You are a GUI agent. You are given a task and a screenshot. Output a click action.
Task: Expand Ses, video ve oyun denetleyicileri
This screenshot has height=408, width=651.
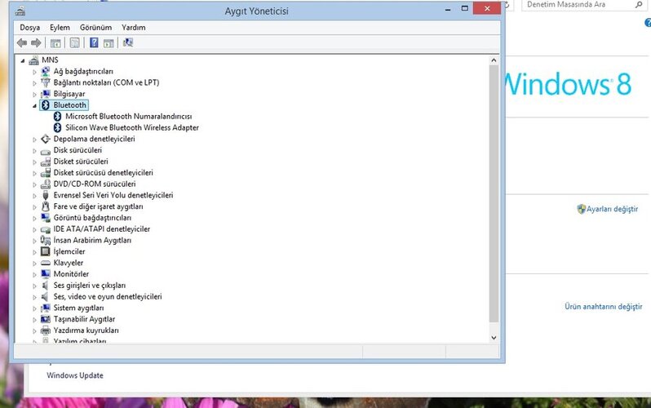click(34, 297)
